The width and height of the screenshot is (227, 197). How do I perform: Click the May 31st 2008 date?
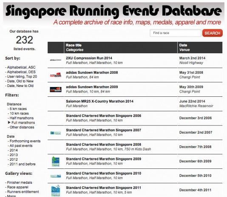pos(191,72)
